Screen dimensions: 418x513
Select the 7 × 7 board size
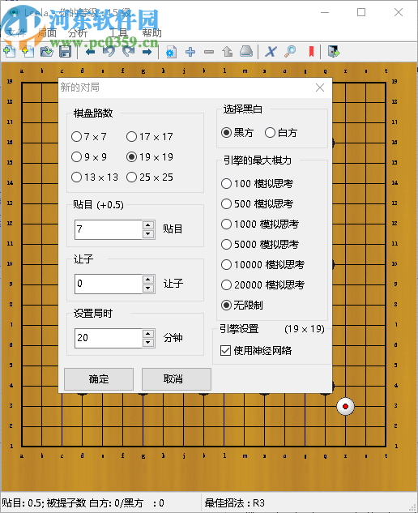tap(89, 136)
